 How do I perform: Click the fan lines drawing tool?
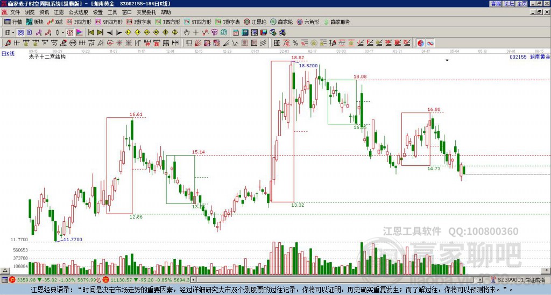pyautogui.click(x=197, y=43)
